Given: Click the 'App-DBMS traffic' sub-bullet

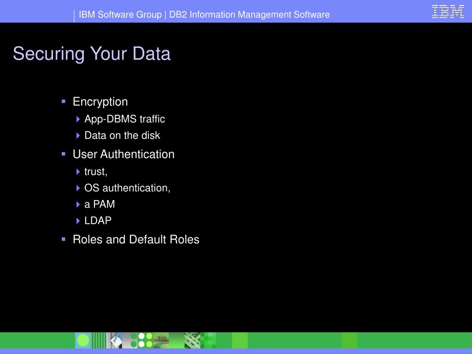Looking at the screenshot, I should pyautogui.click(x=124, y=119).
